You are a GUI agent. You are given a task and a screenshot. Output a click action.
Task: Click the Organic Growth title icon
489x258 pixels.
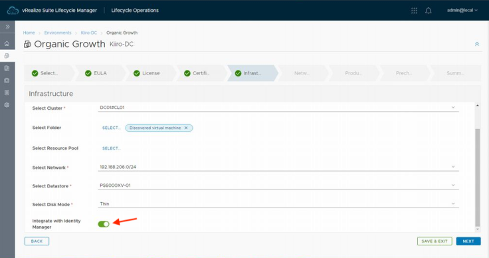click(x=27, y=45)
